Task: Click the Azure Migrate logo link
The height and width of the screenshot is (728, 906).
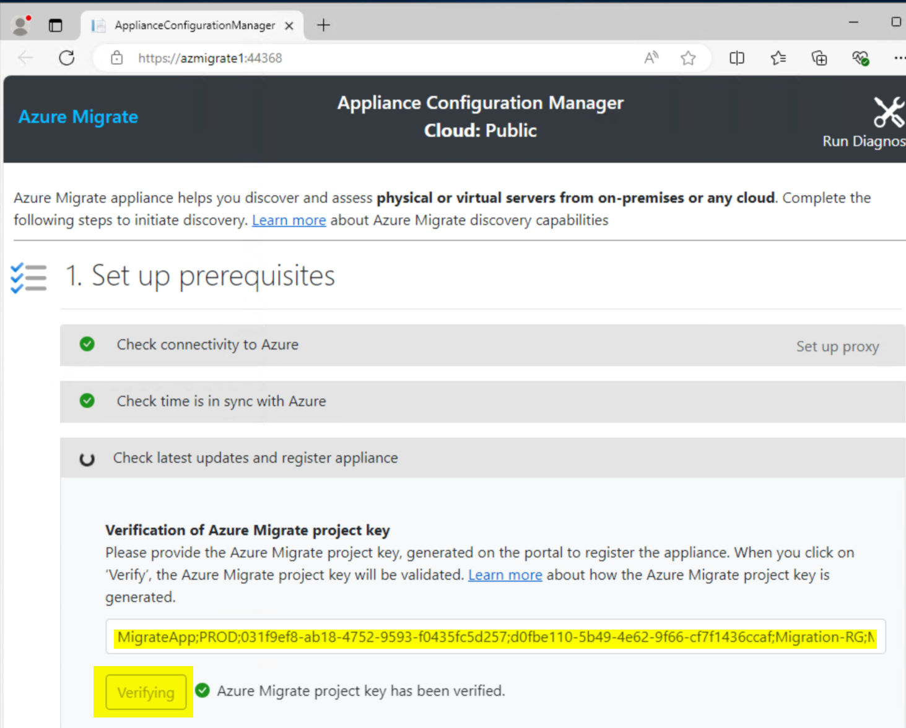Action: pyautogui.click(x=78, y=116)
